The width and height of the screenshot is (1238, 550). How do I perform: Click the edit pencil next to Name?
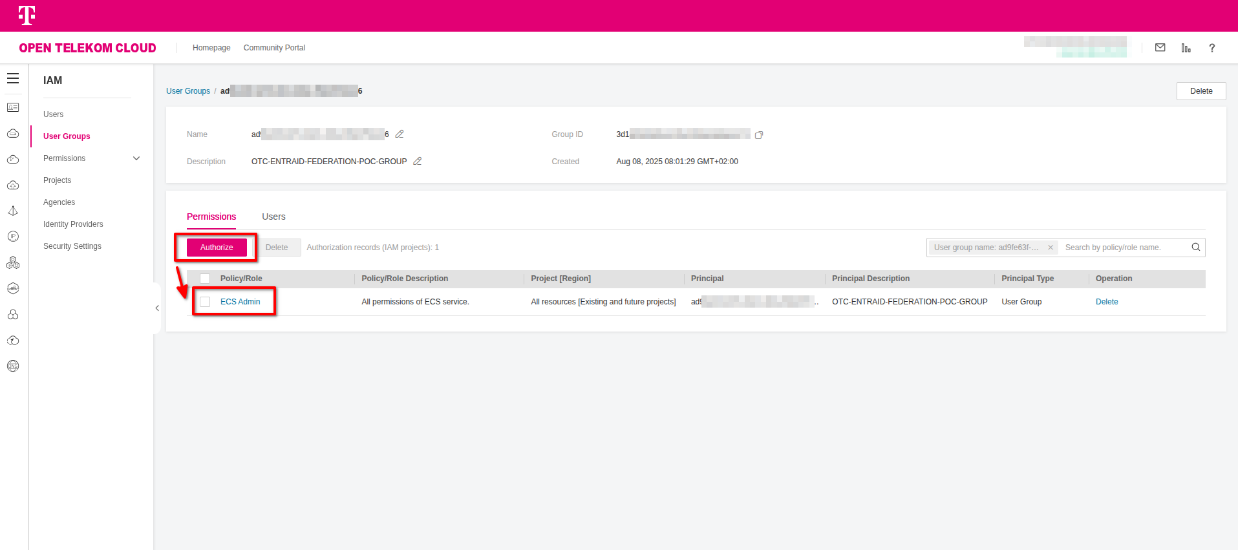400,134
